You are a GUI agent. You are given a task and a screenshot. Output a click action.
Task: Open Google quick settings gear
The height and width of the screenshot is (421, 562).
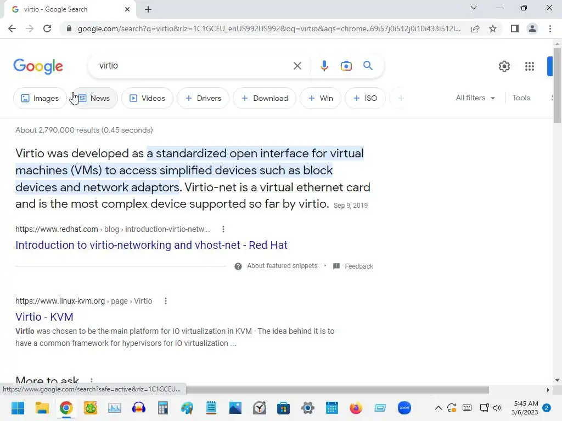tap(504, 66)
